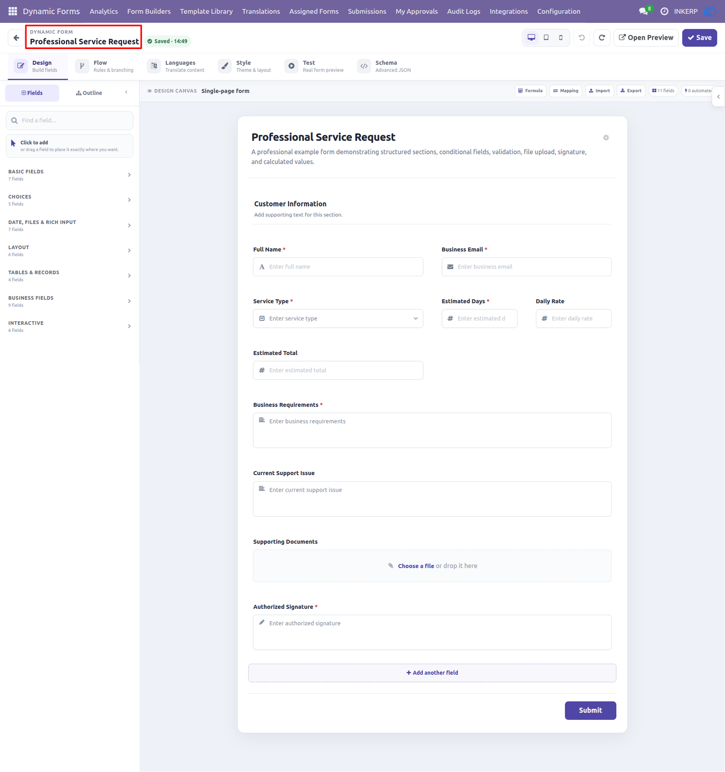
Task: Open the apps grid menu icon
Action: [x=12, y=11]
